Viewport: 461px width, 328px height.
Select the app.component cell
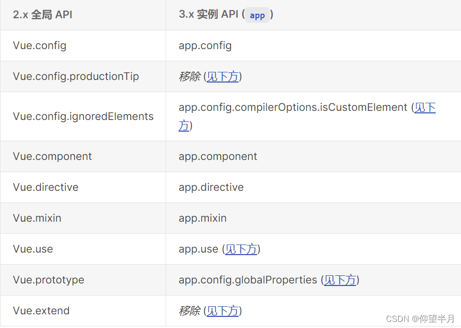218,156
